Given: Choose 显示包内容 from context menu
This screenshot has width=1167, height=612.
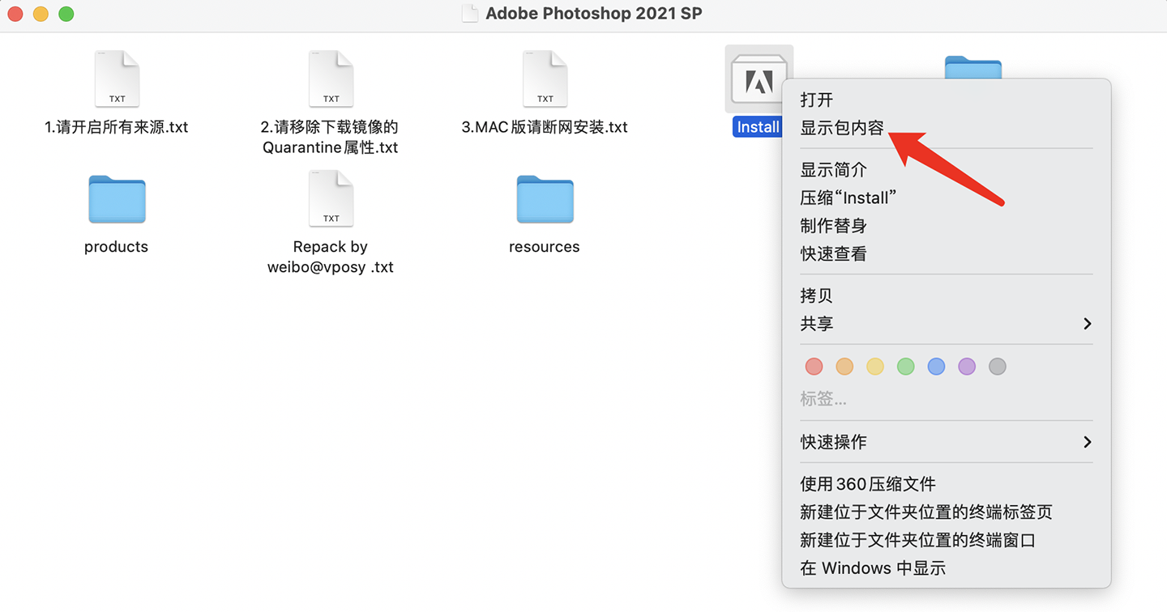Looking at the screenshot, I should 842,128.
